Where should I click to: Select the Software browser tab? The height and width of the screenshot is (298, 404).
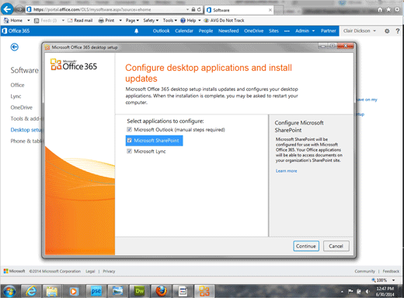(x=239, y=10)
